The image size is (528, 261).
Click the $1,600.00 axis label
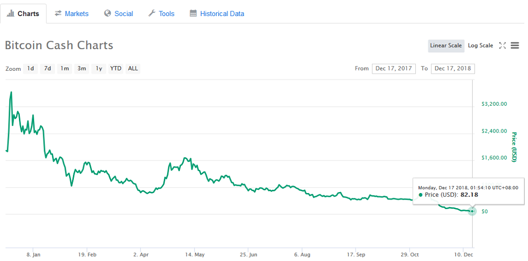(x=494, y=158)
